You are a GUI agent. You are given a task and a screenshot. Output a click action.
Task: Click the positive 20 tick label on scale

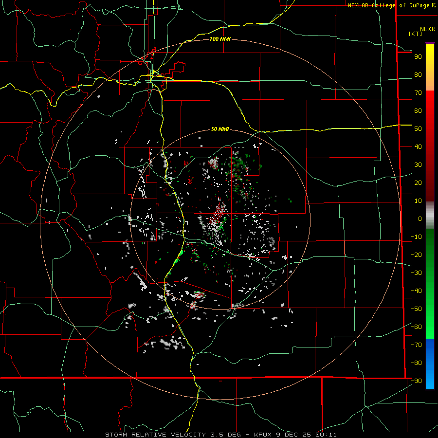[418, 183]
